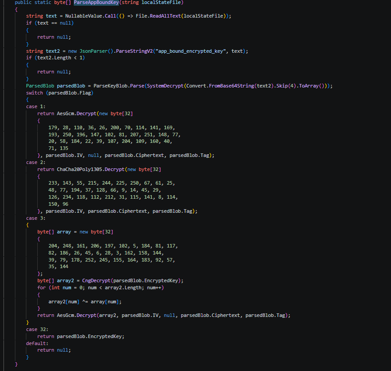This screenshot has height=371, width=391.
Task: Click the Convert class name
Action: [x=196, y=86]
